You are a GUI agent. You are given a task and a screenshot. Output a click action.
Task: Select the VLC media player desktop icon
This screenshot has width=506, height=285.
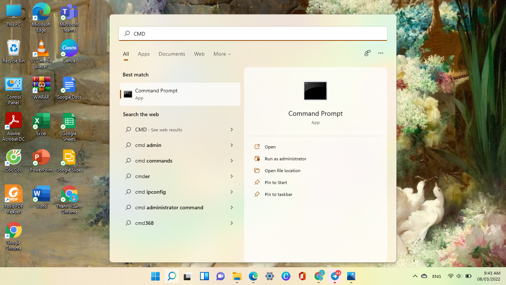[41, 54]
